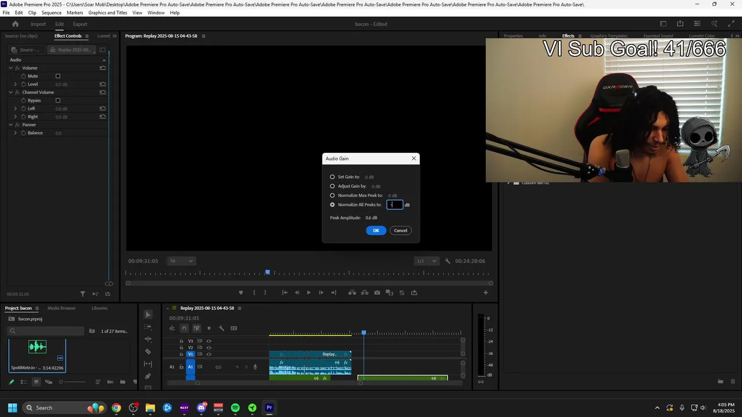The image size is (742, 417).
Task: Click the Normalize All Peaks dB input field
Action: coord(395,204)
